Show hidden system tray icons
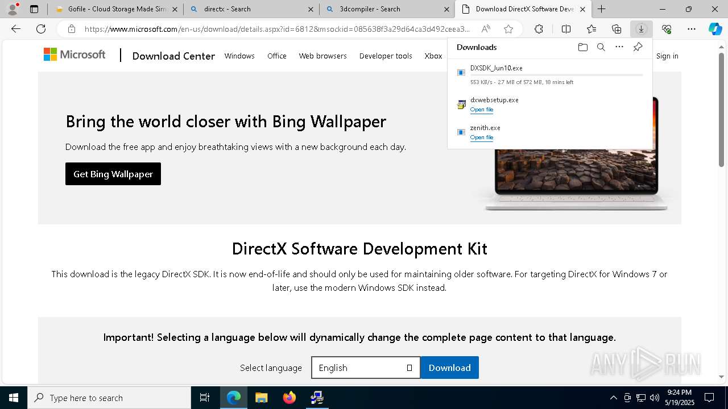Viewport: 728px width, 409px height. [613, 398]
